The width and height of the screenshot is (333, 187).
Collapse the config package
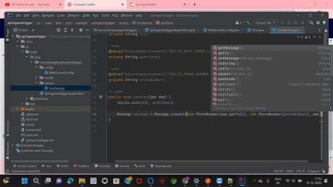point(36,68)
